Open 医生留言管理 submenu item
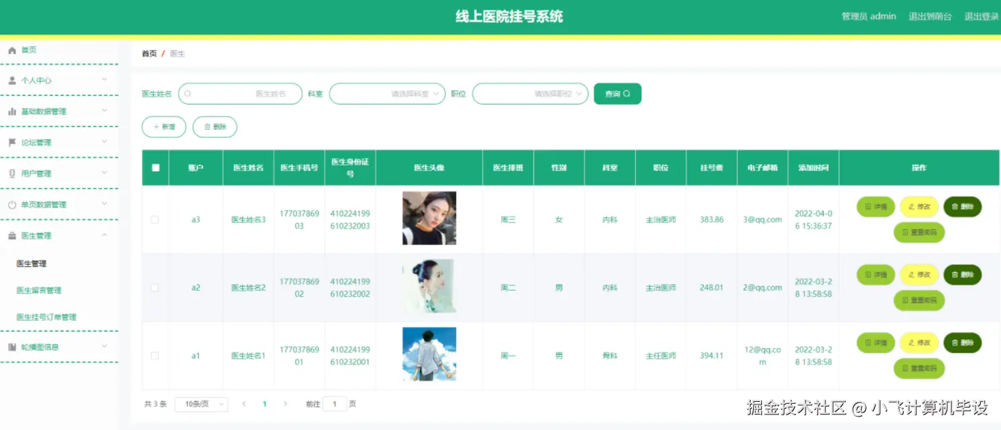This screenshot has width=1001, height=430. [39, 291]
